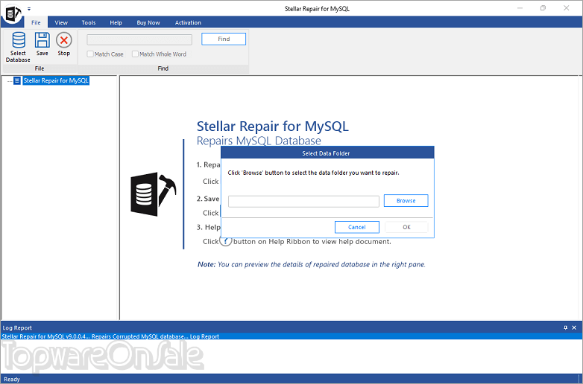The image size is (583, 384).
Task: Restore down the application window
Action: click(543, 7)
